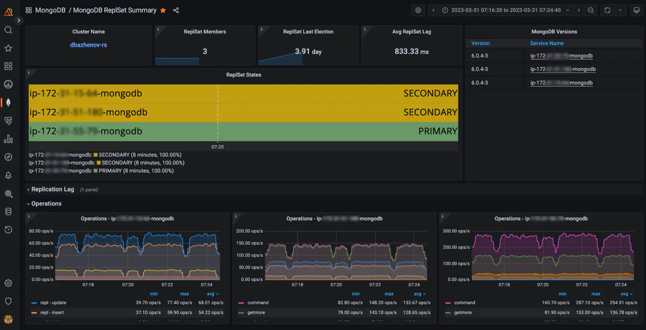The image size is (646, 330).
Task: Click the ip-172-31-15-64 SECONDARY state bar
Action: pyautogui.click(x=243, y=94)
